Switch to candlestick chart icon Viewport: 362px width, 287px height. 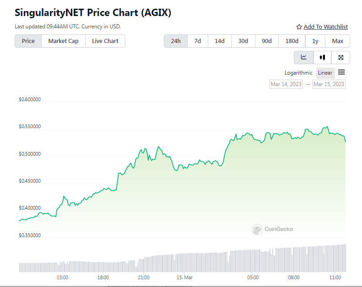click(322, 57)
